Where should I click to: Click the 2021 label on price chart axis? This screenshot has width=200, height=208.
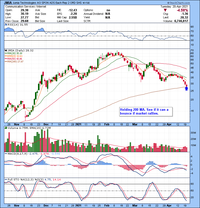coord(79,124)
